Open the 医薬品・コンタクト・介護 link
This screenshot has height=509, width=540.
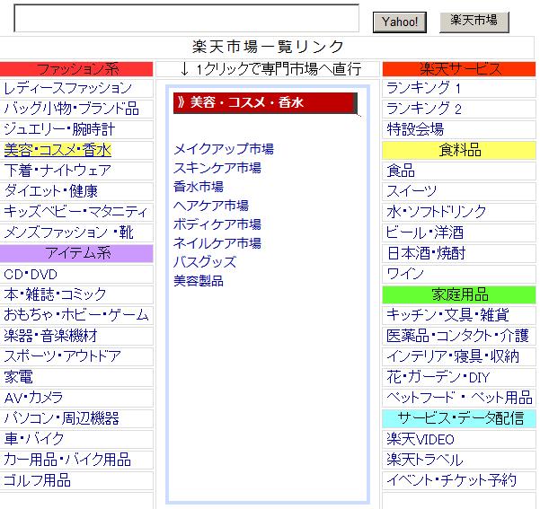click(x=457, y=336)
